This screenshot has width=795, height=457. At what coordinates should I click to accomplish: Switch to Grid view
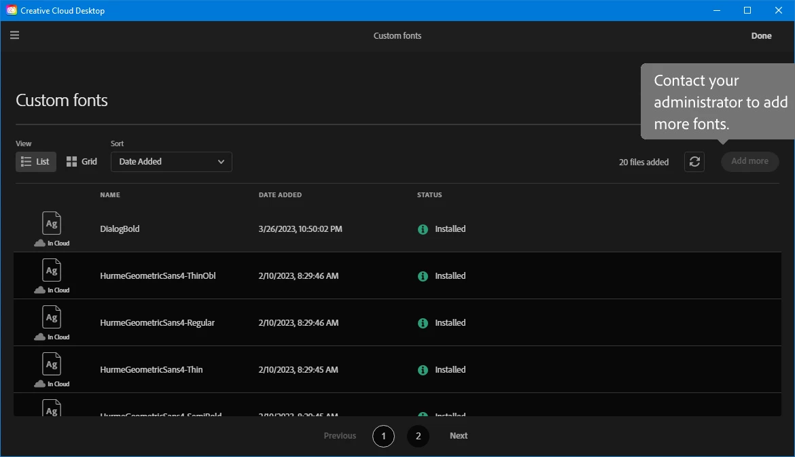tap(81, 162)
